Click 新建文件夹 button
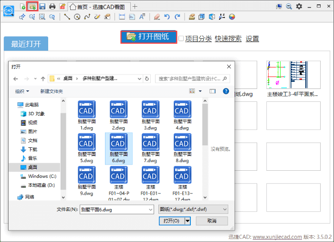Image resolution: width=334 pixels, height=242 pixels. 52,91
